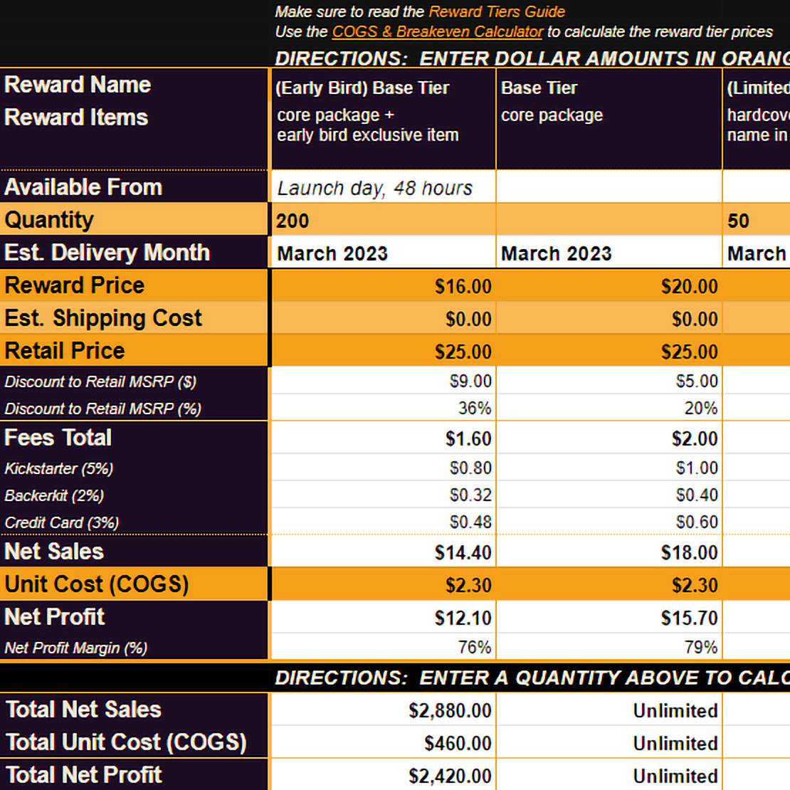This screenshot has width=790, height=790.
Task: Open the Reward Tiers Guide link
Action: [496, 12]
